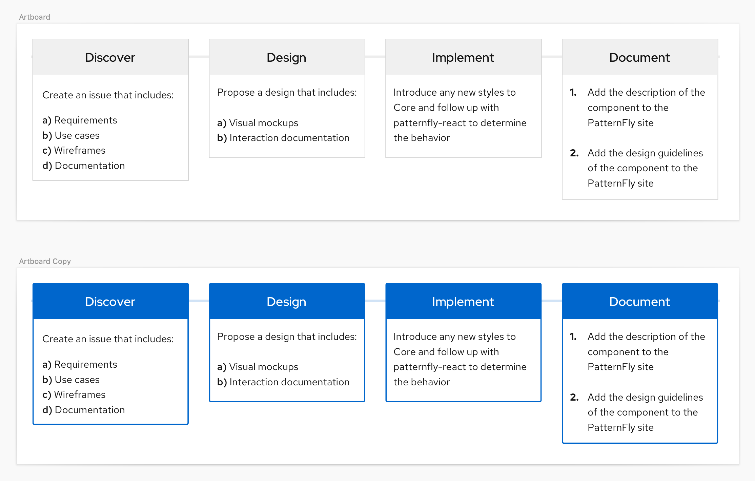Click the blue Design header
Viewport: 755px width, 481px height.
tap(286, 302)
